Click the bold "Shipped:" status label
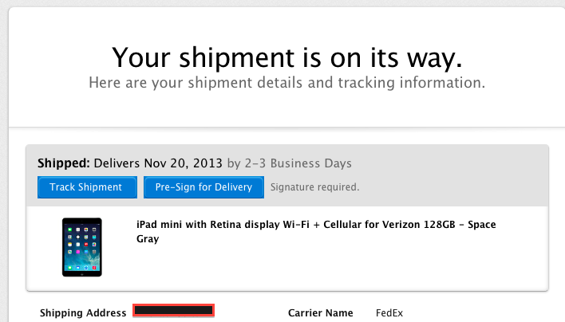The height and width of the screenshot is (322, 565). (63, 163)
